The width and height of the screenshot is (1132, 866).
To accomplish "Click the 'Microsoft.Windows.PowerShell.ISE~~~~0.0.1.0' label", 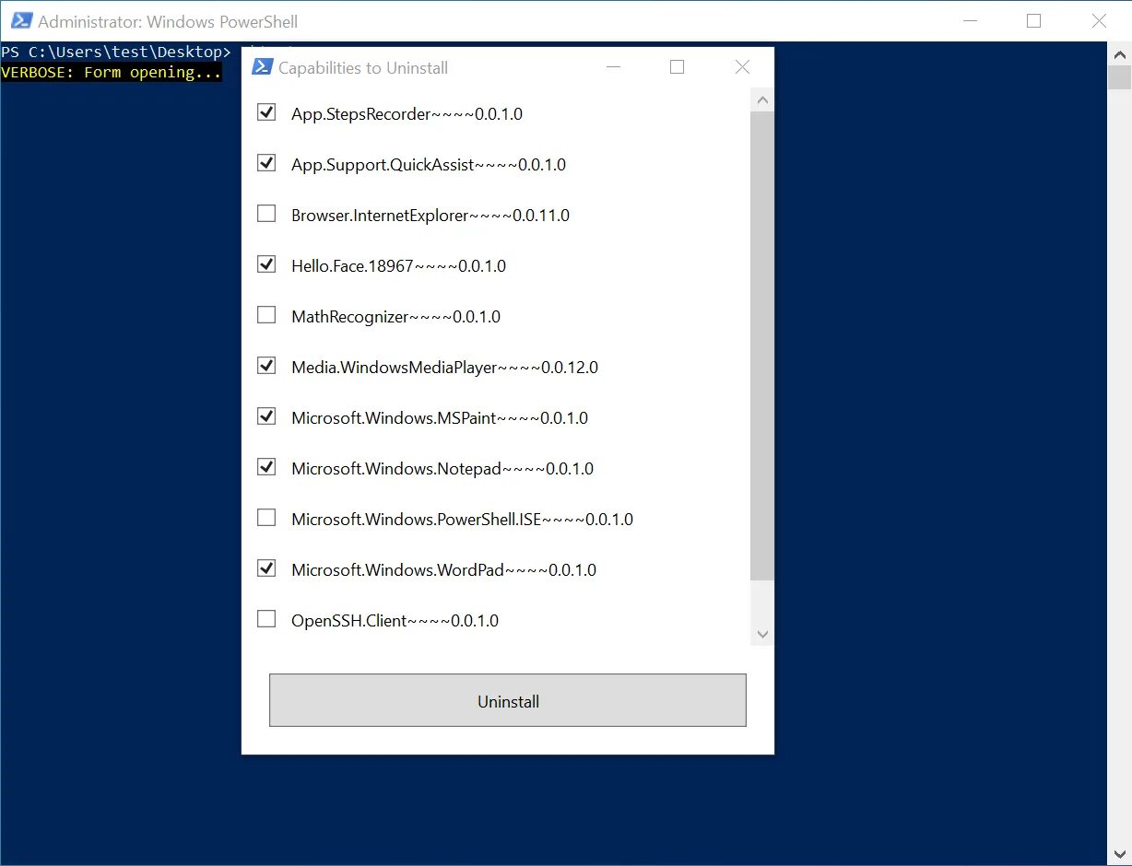I will tap(462, 519).
